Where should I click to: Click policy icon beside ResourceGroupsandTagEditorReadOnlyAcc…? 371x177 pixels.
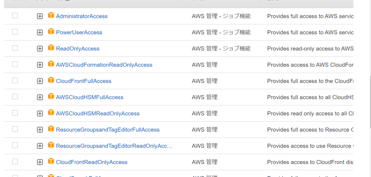click(x=51, y=145)
